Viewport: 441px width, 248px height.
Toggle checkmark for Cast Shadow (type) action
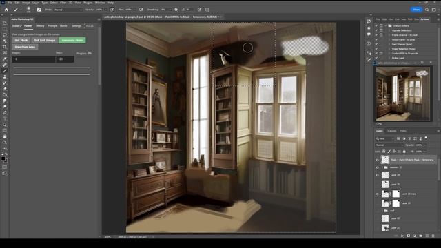376,44
